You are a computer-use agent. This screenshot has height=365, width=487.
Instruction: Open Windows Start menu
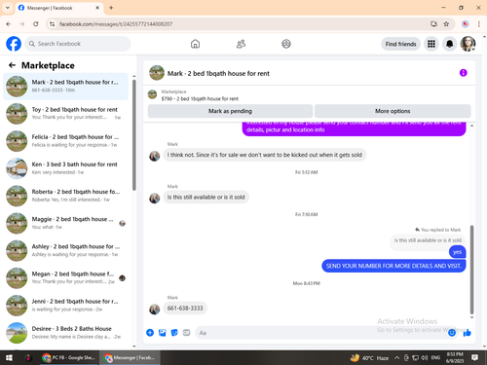pos(9,357)
